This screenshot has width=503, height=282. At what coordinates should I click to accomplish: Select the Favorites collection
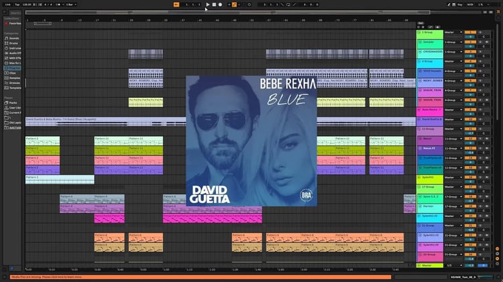coord(13,23)
